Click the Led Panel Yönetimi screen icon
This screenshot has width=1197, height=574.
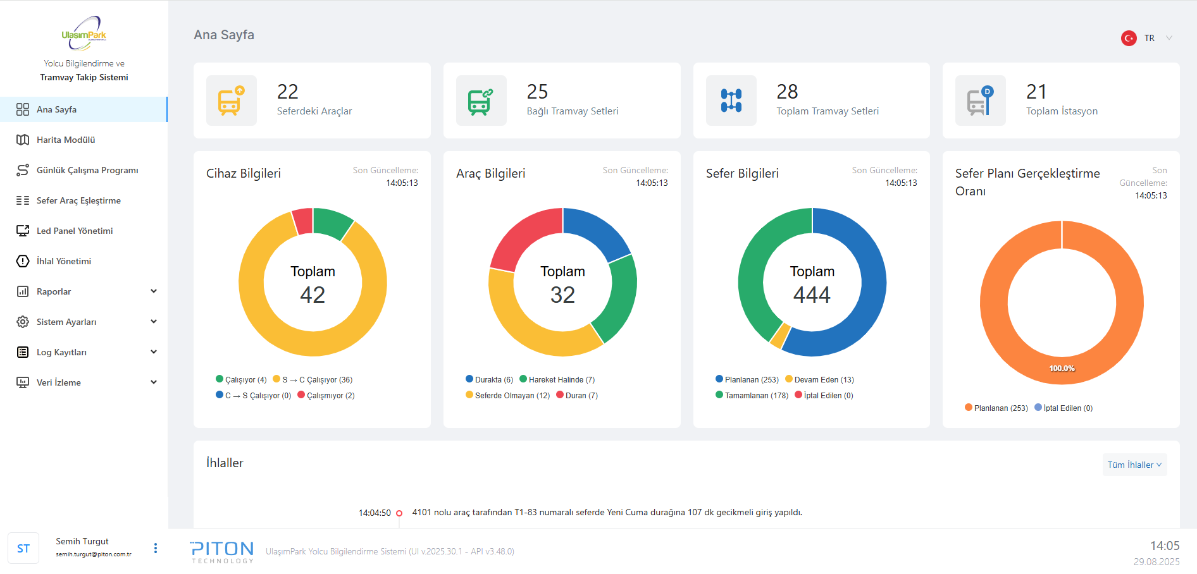(x=23, y=231)
